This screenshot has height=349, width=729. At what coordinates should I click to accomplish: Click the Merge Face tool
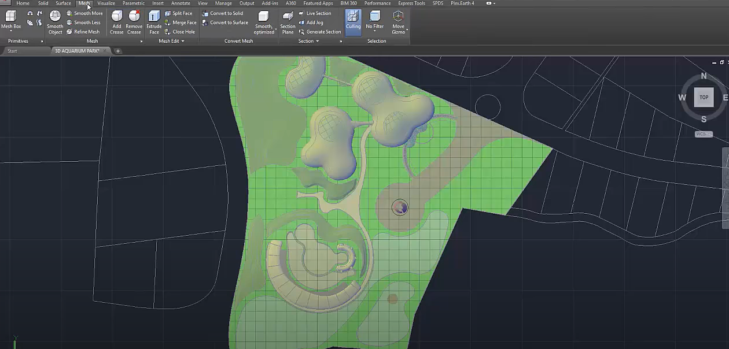tap(180, 23)
